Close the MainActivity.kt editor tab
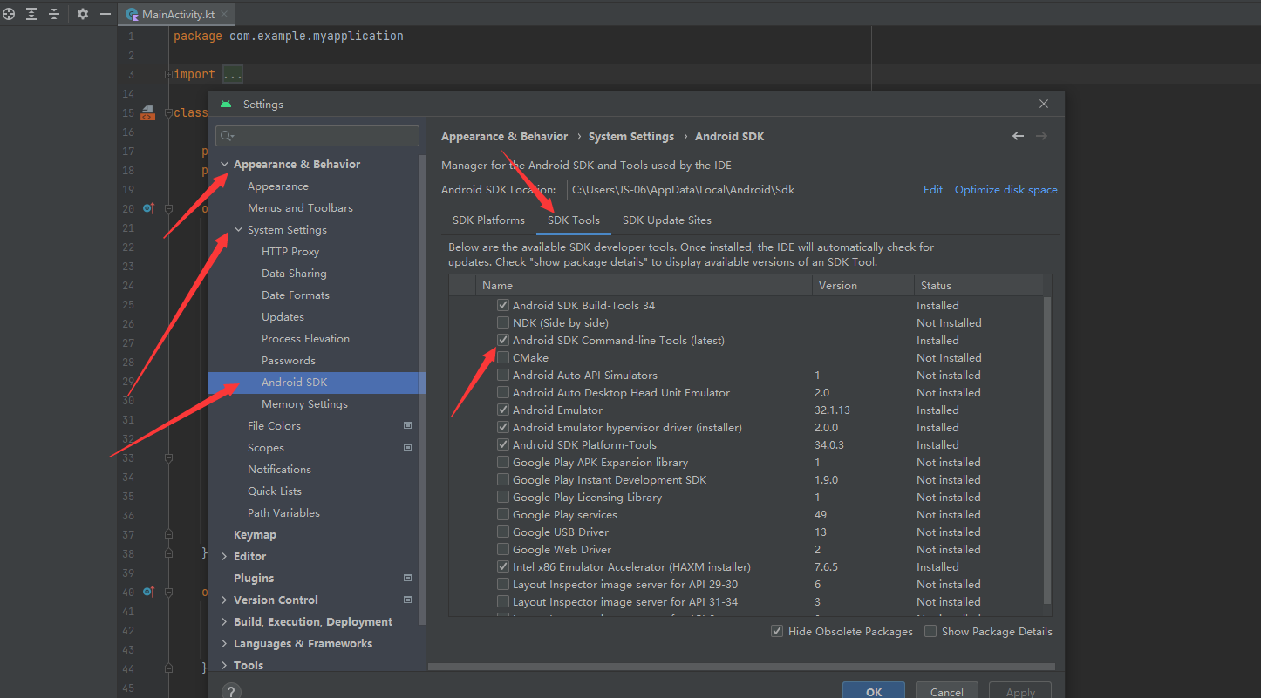The width and height of the screenshot is (1261, 698). tap(224, 15)
